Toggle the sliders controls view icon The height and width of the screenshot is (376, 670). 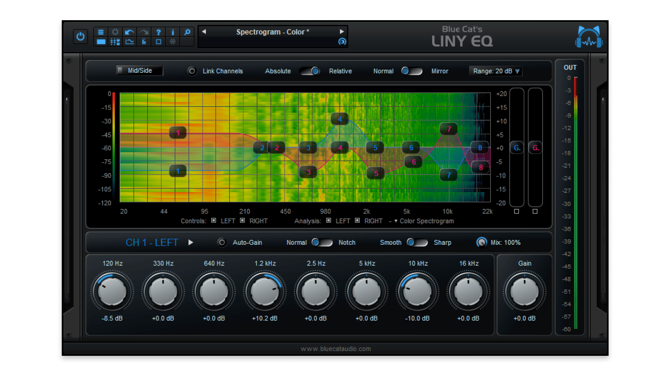(x=115, y=42)
